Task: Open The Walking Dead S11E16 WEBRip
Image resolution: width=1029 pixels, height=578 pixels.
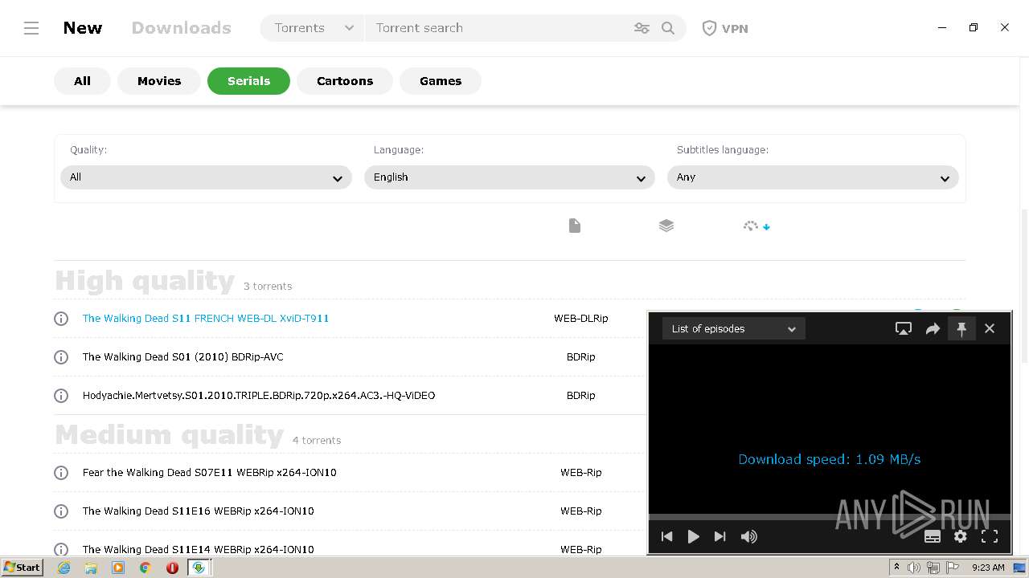Action: pos(198,511)
